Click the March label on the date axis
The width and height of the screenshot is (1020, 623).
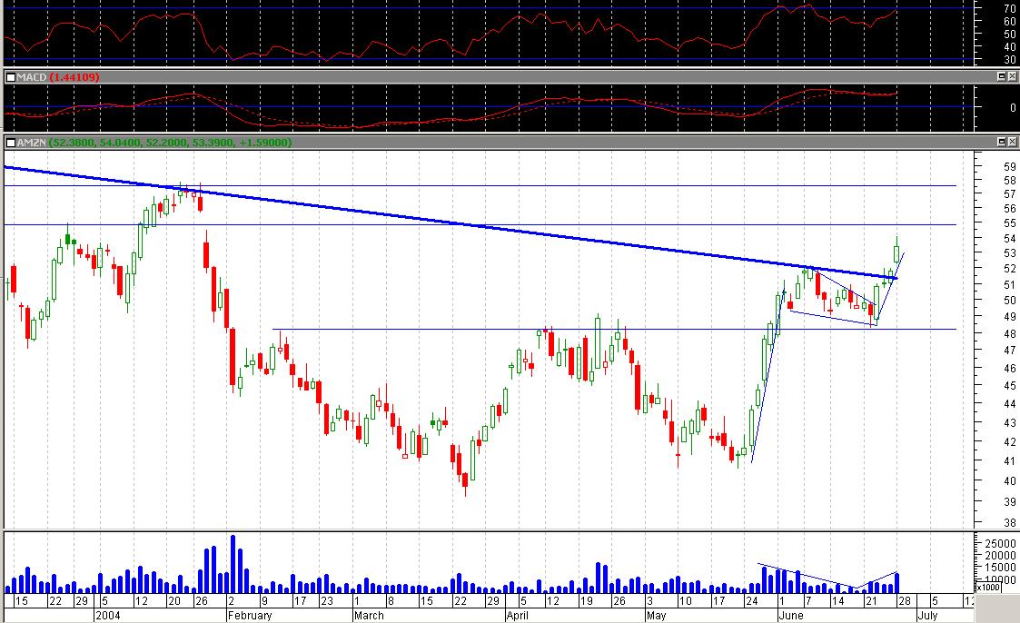[369, 615]
